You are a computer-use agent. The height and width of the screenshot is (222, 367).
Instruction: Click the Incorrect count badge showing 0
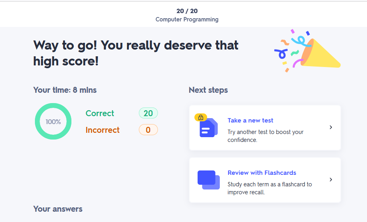click(148, 130)
